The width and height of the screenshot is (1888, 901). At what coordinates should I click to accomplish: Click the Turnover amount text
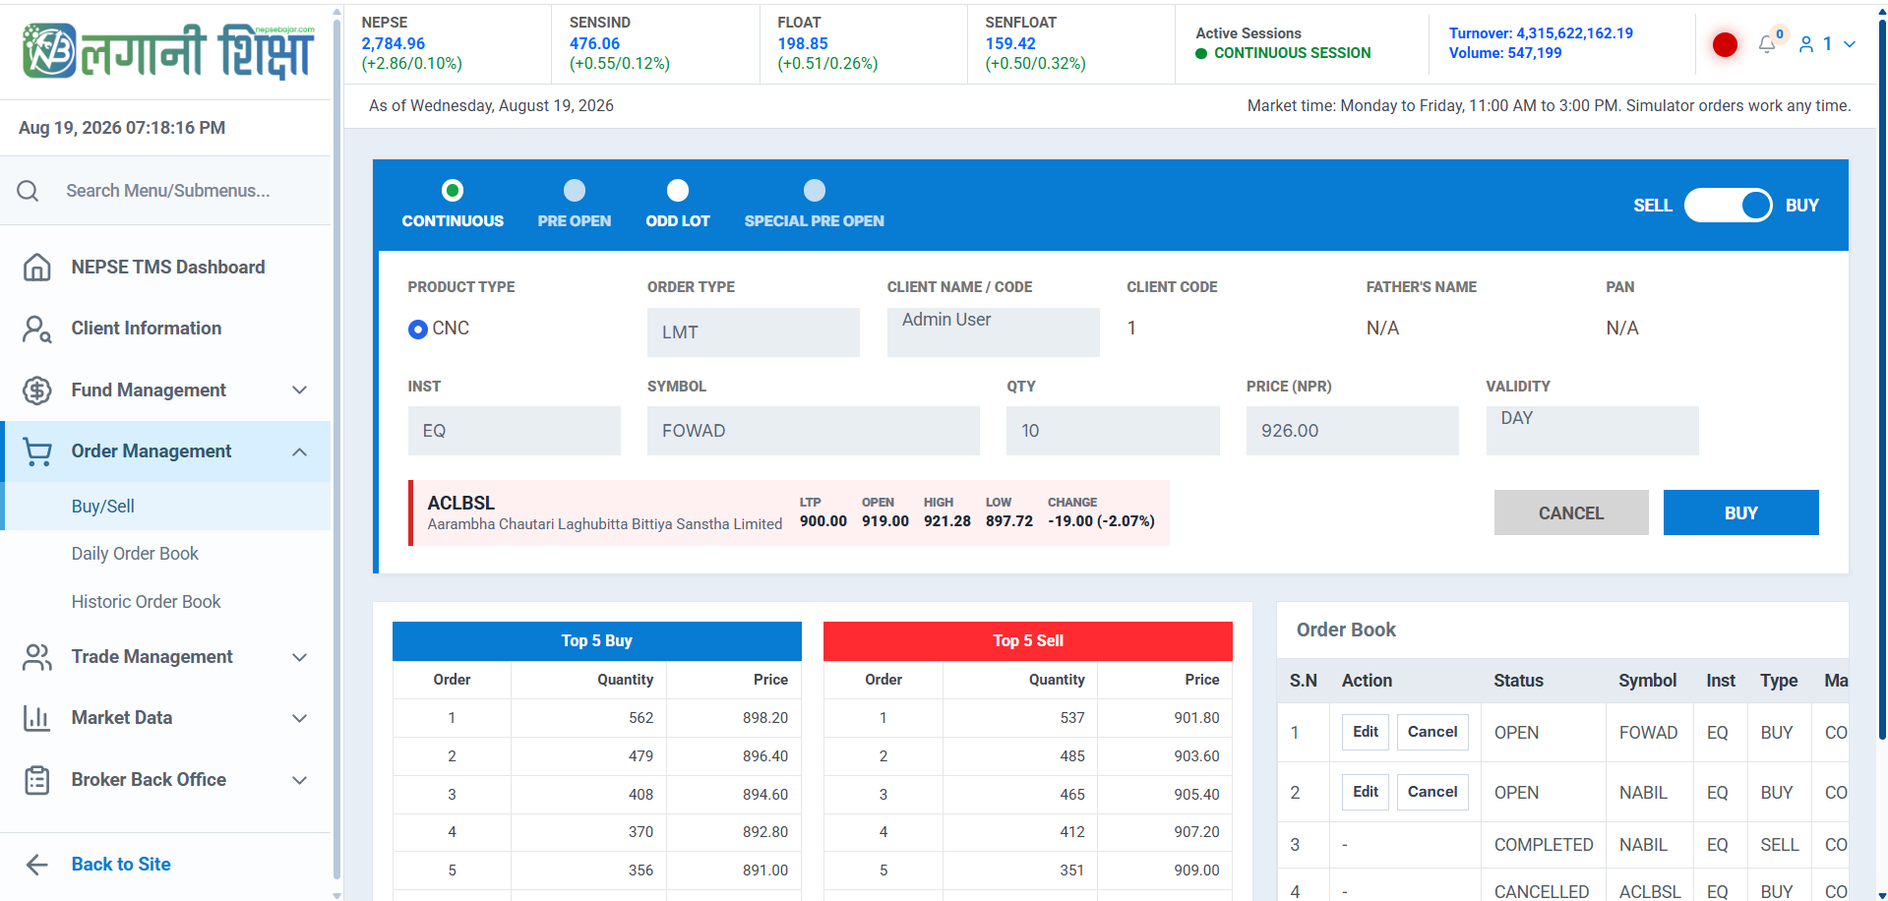click(1541, 33)
